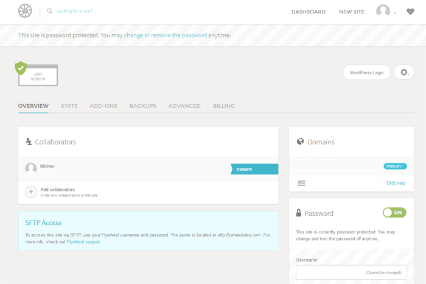Open the Backups tab
This screenshot has width=426, height=284.
coord(143,106)
